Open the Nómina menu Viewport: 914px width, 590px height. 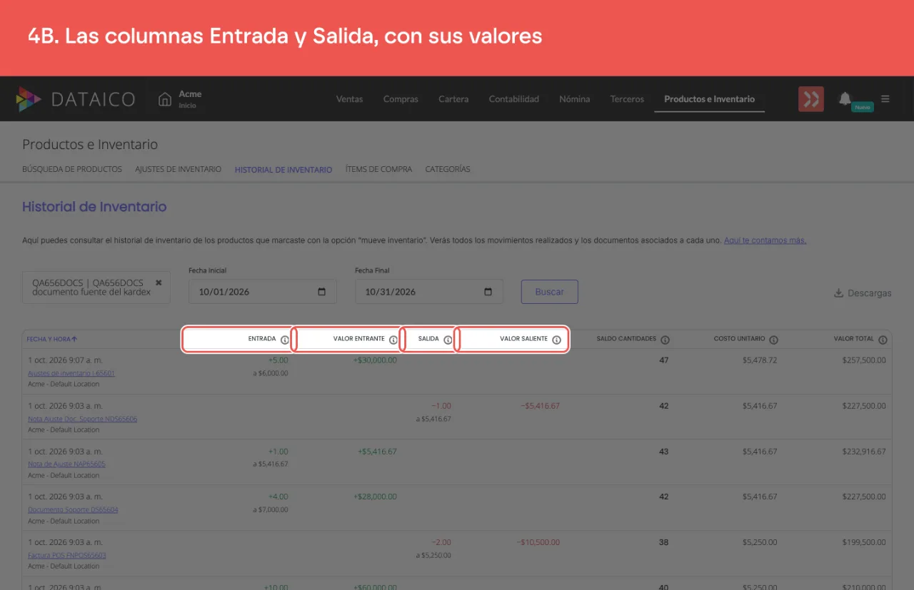575,99
